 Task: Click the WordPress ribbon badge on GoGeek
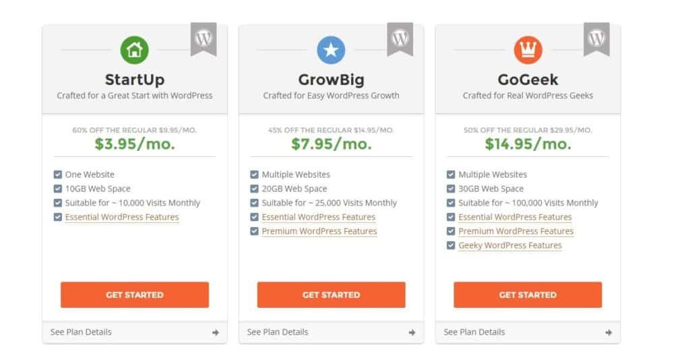click(596, 38)
